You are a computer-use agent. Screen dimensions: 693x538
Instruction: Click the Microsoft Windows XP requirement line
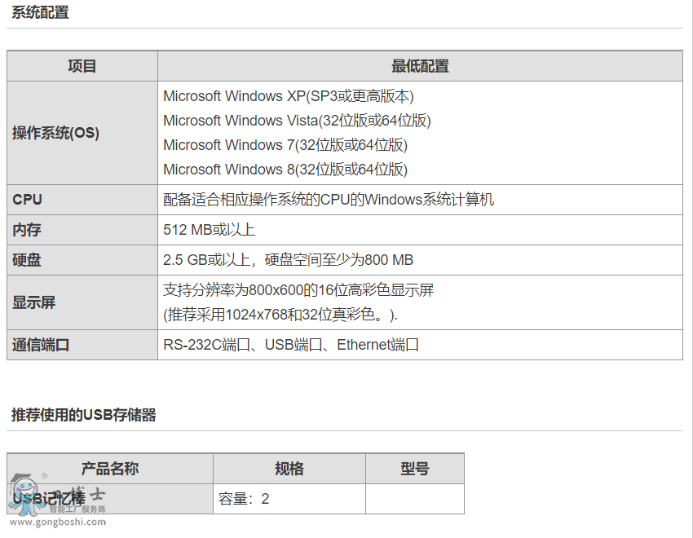[289, 96]
